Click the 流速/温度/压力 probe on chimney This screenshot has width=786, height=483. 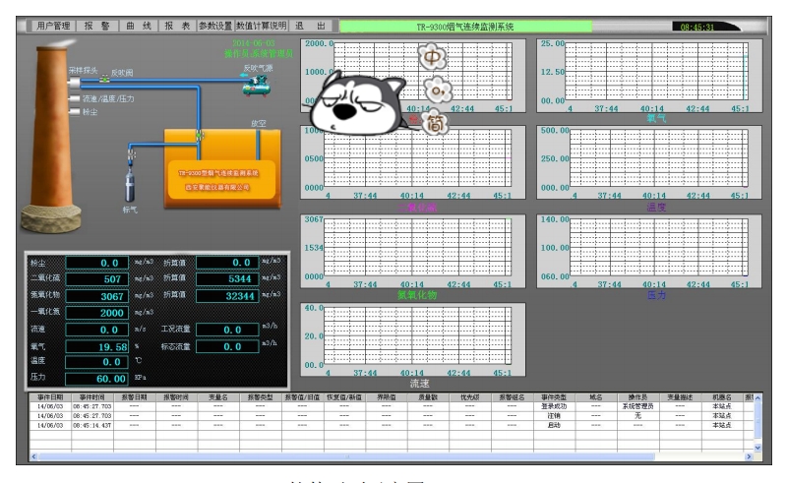[x=74, y=98]
